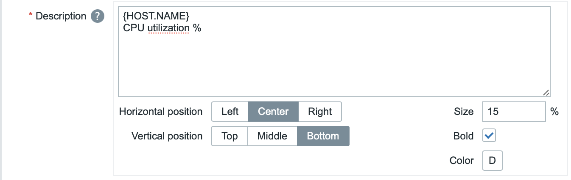Focus the Size percentage input field
Image resolution: width=571 pixels, height=180 pixels.
point(514,112)
